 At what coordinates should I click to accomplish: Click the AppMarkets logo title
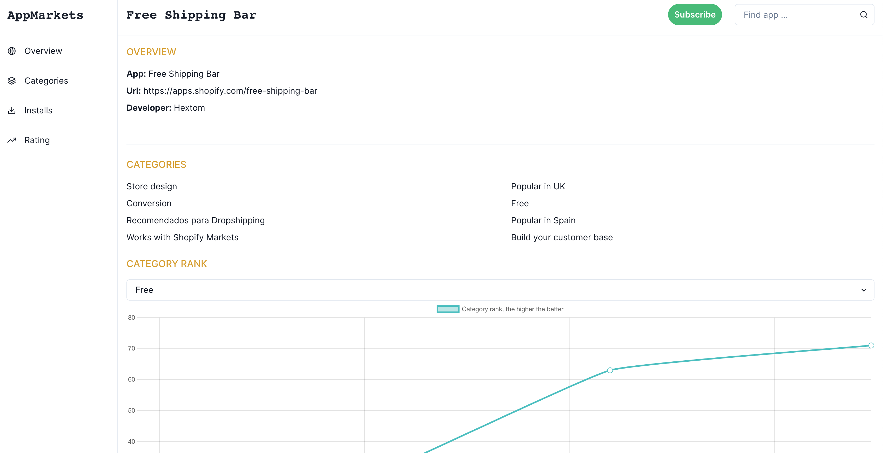(45, 15)
